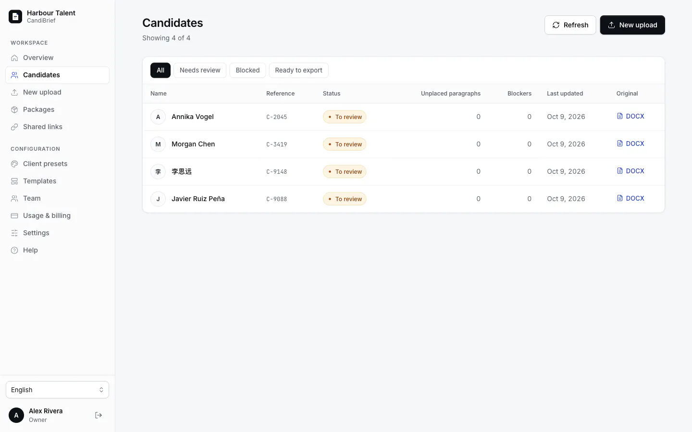The image size is (692, 432).
Task: Click Annika Vogel's avatar circle
Action: point(158,117)
